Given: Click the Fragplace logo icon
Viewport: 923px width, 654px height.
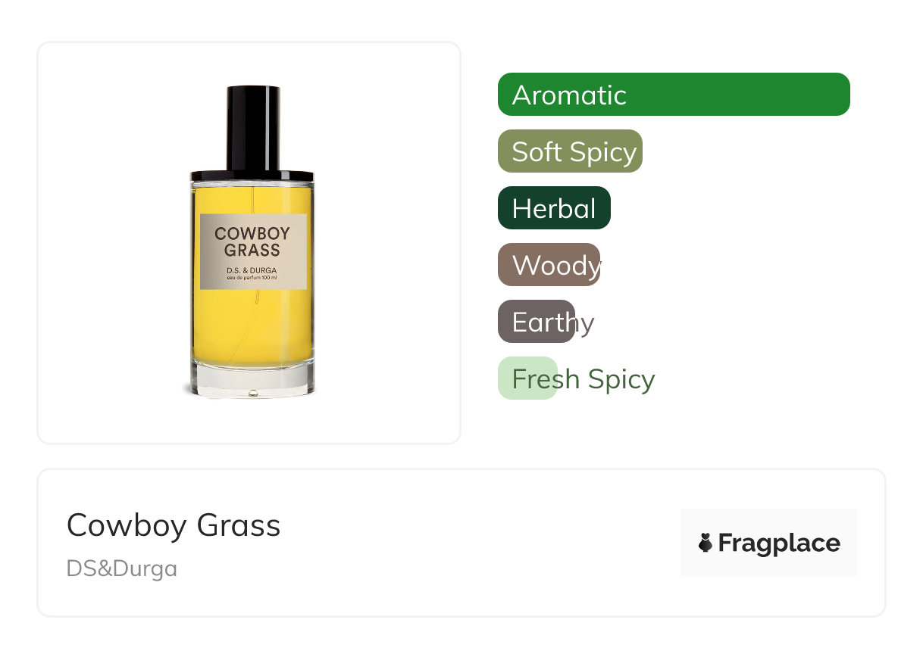Looking at the screenshot, I should pyautogui.click(x=706, y=543).
